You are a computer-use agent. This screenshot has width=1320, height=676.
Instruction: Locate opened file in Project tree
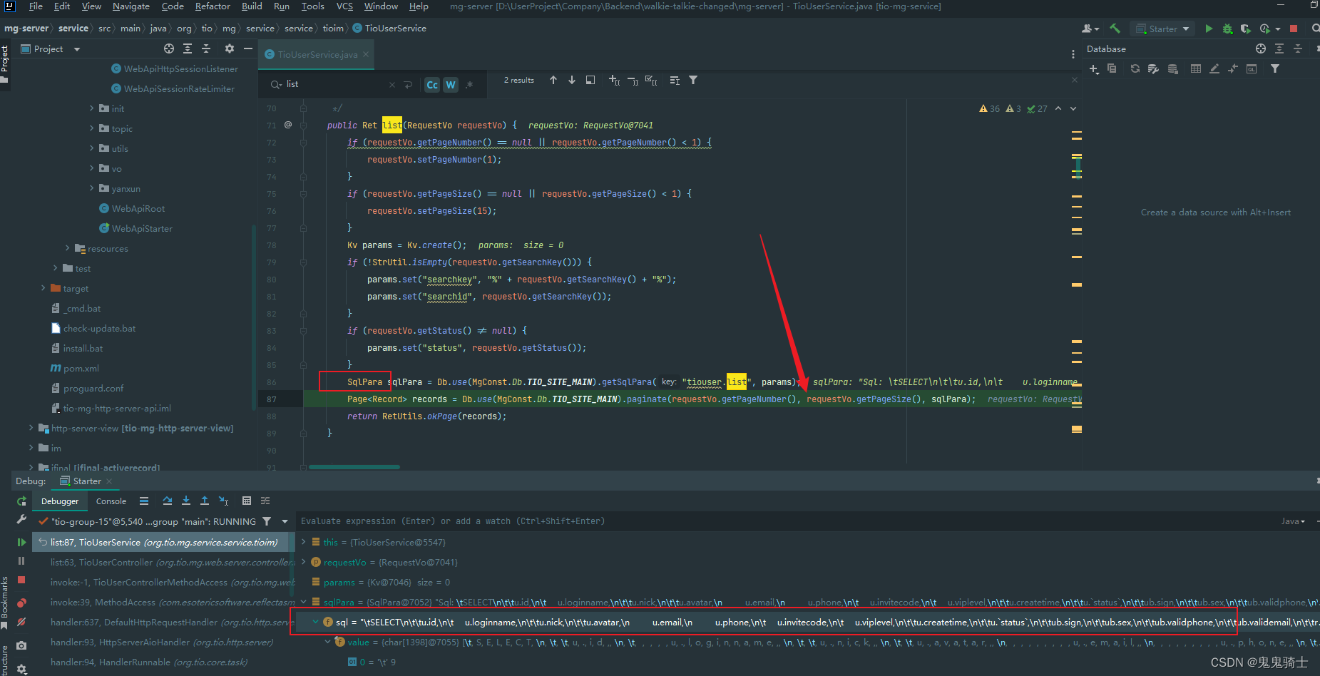(x=169, y=48)
